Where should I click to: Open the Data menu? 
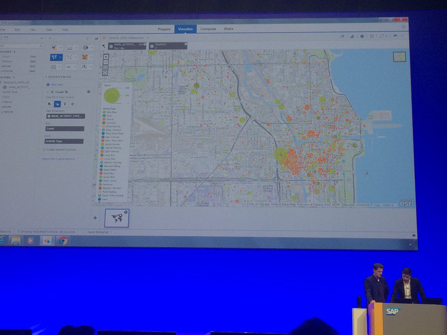[x=49, y=30]
